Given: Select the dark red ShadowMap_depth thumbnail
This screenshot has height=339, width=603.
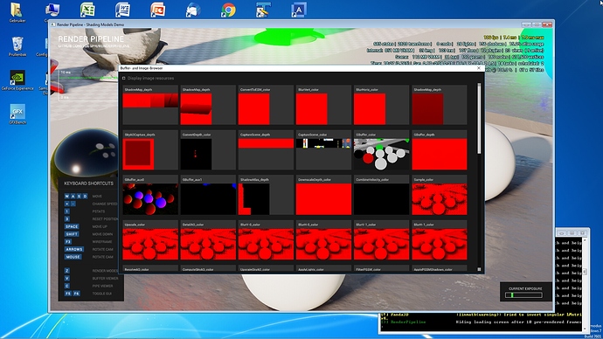Looking at the screenshot, I should coord(440,105).
